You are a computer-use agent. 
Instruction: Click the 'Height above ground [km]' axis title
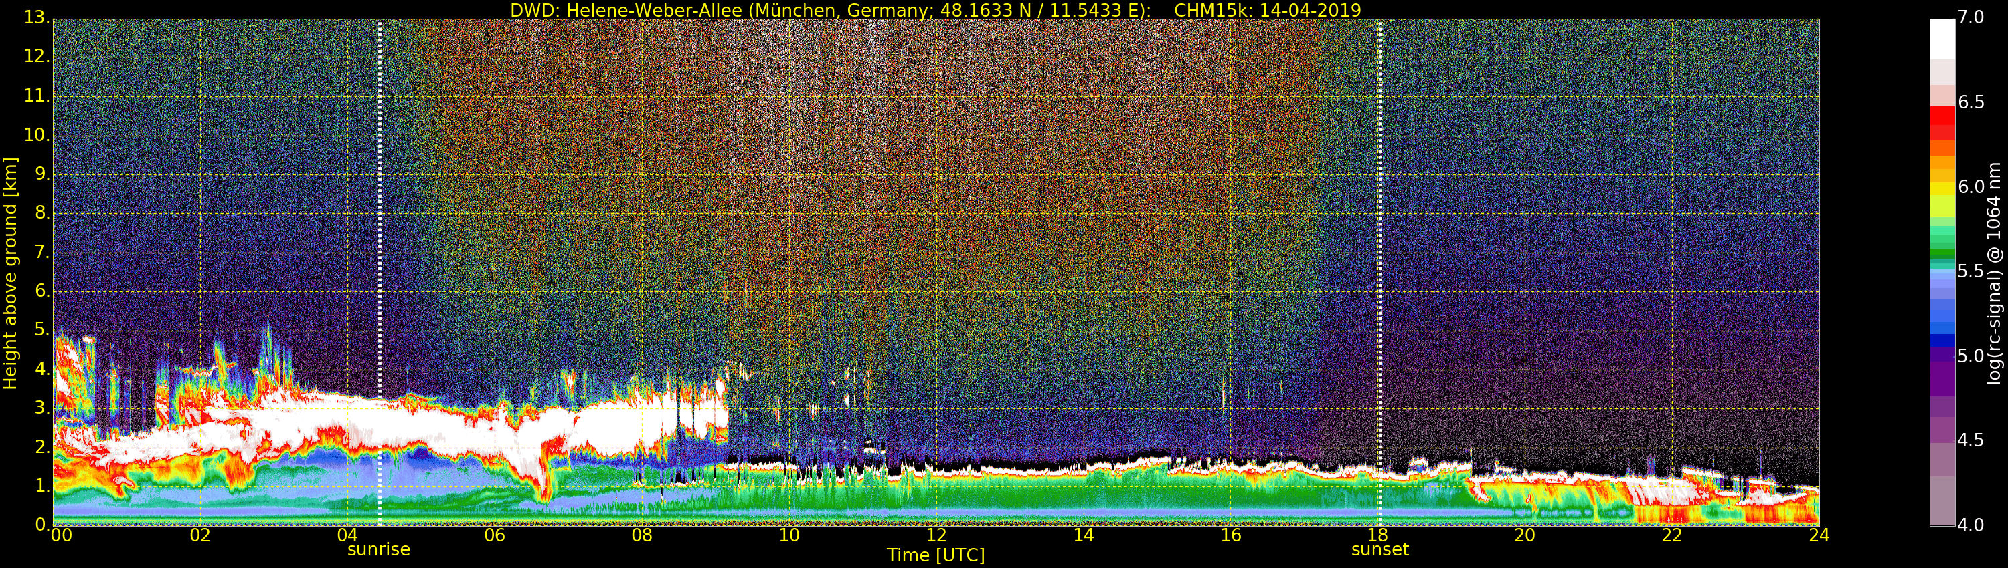pos(10,273)
